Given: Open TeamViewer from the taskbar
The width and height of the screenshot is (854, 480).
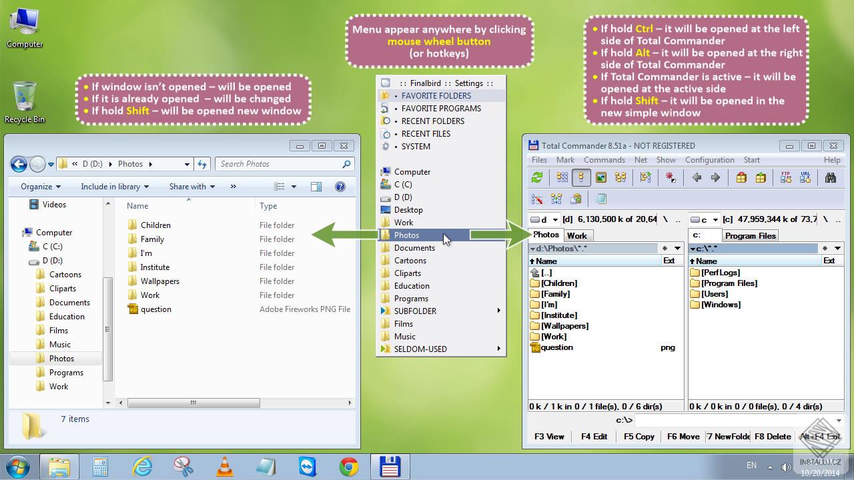Looking at the screenshot, I should [308, 467].
